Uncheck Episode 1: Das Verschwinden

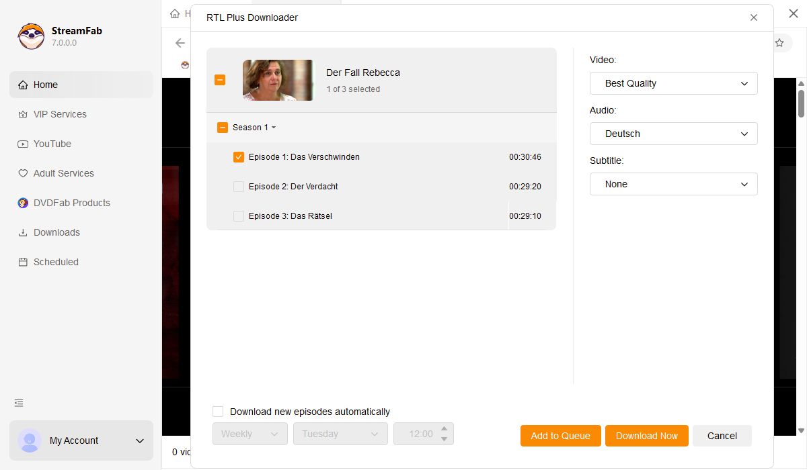(239, 157)
